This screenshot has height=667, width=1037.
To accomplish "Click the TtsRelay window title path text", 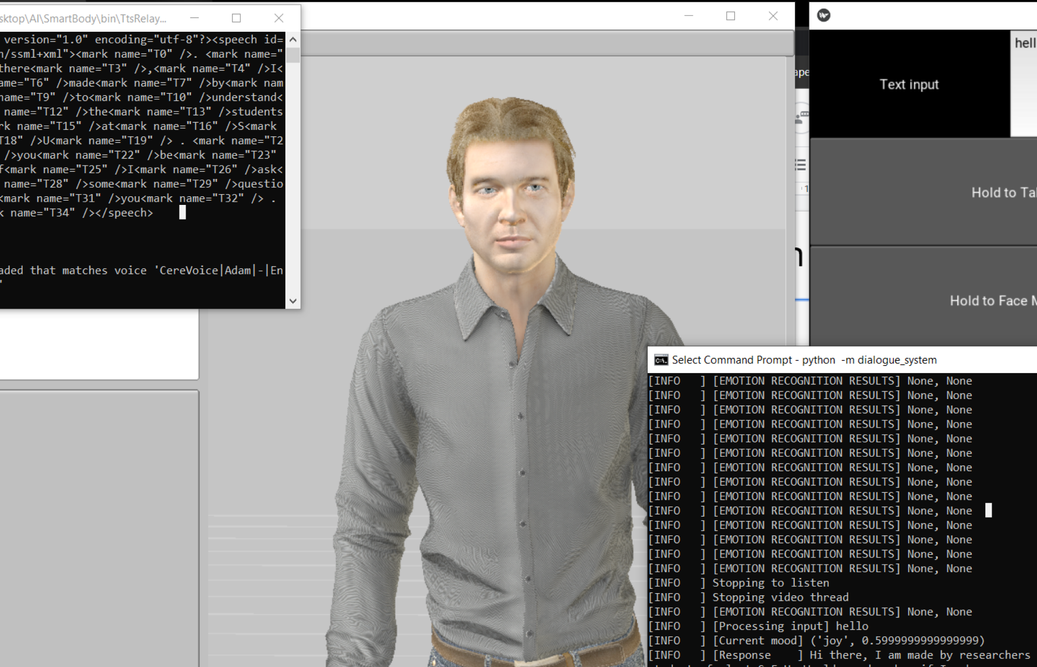I will (83, 19).
